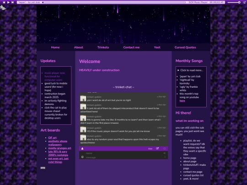The width and height of the screenshot is (247, 185).
Task: Navigate to Trinkets page
Action: click(x=103, y=48)
